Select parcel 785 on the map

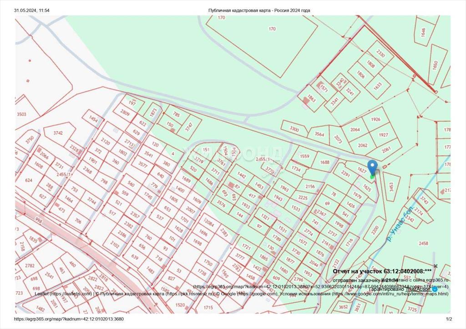coord(176,114)
